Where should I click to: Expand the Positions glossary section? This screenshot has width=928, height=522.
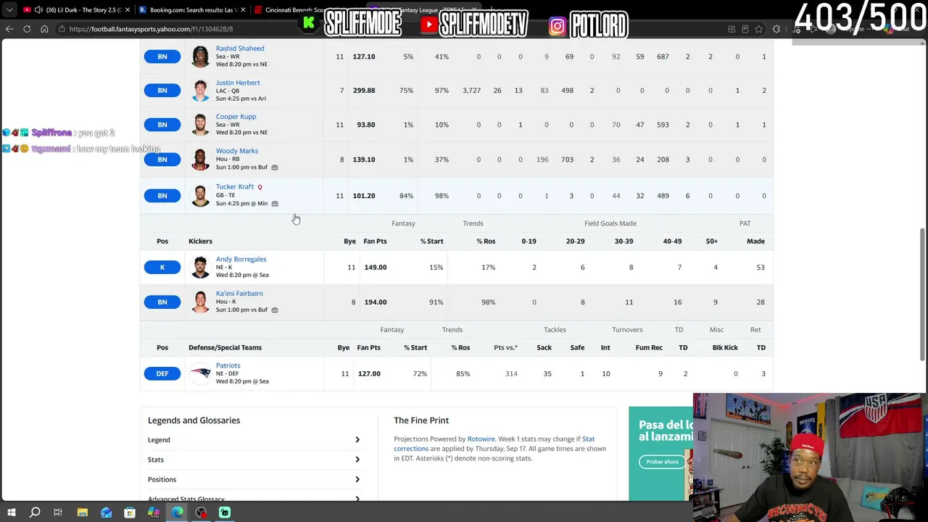pyautogui.click(x=254, y=479)
